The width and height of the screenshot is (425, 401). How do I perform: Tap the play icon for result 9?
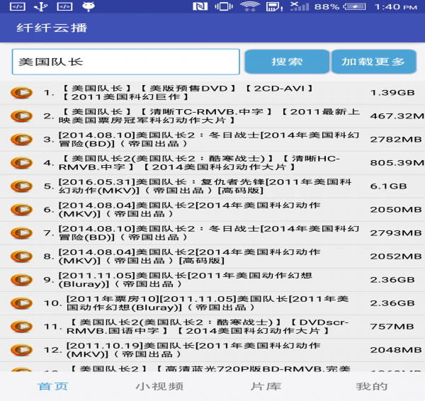click(22, 280)
